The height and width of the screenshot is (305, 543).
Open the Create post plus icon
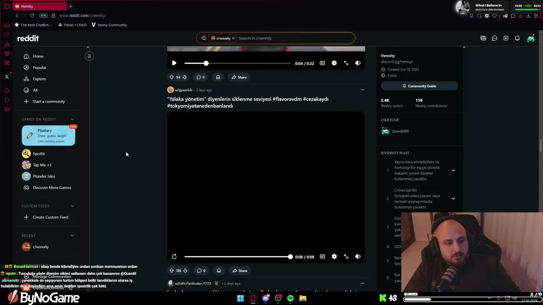pyautogui.click(x=506, y=38)
